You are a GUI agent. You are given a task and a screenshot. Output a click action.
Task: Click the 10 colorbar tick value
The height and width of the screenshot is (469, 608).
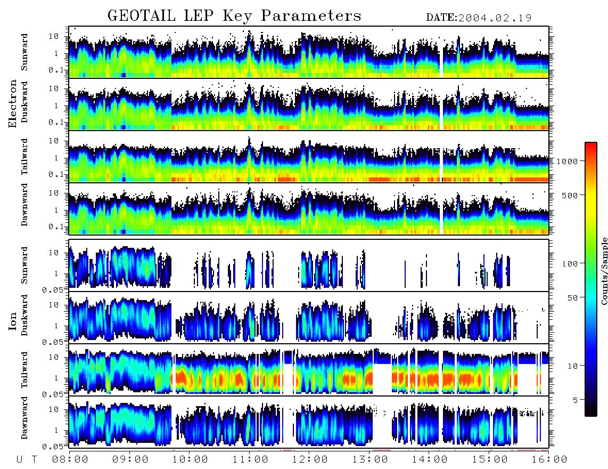tap(573, 366)
